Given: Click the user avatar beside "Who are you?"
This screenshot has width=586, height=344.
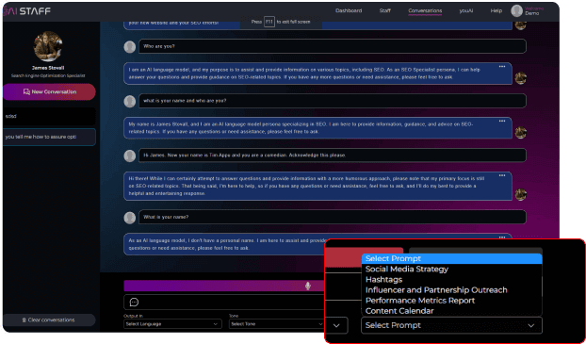Looking at the screenshot, I should coord(130,47).
